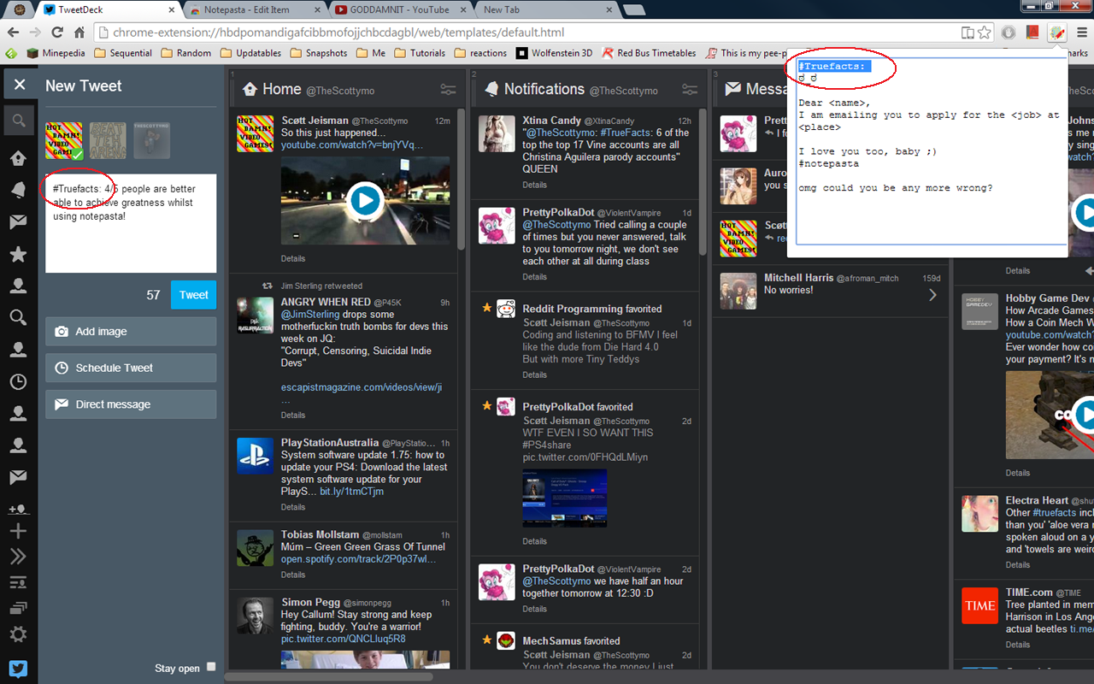Click the Home column house icon
This screenshot has width=1094, height=684.
250,89
